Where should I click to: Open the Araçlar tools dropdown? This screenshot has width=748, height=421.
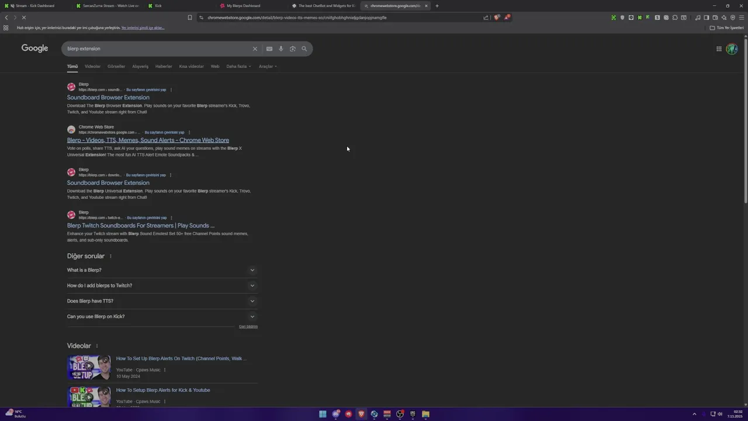click(x=268, y=66)
